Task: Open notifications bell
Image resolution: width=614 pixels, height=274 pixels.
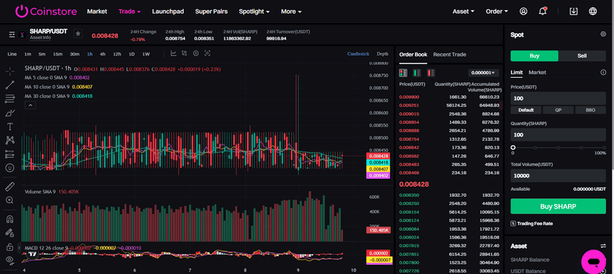Action: click(542, 12)
